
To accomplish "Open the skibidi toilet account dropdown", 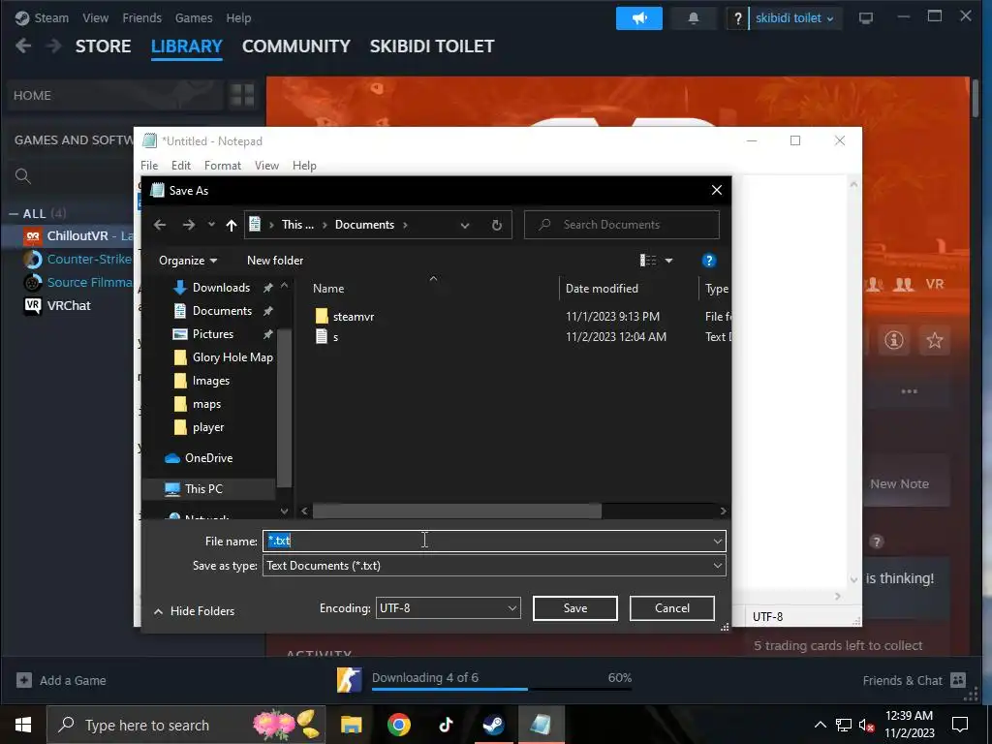I will (x=794, y=18).
